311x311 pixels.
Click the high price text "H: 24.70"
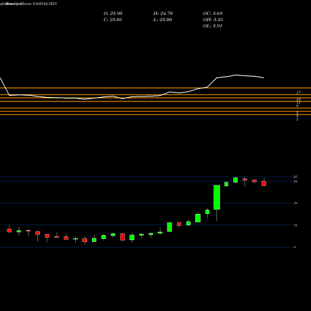(x=163, y=14)
